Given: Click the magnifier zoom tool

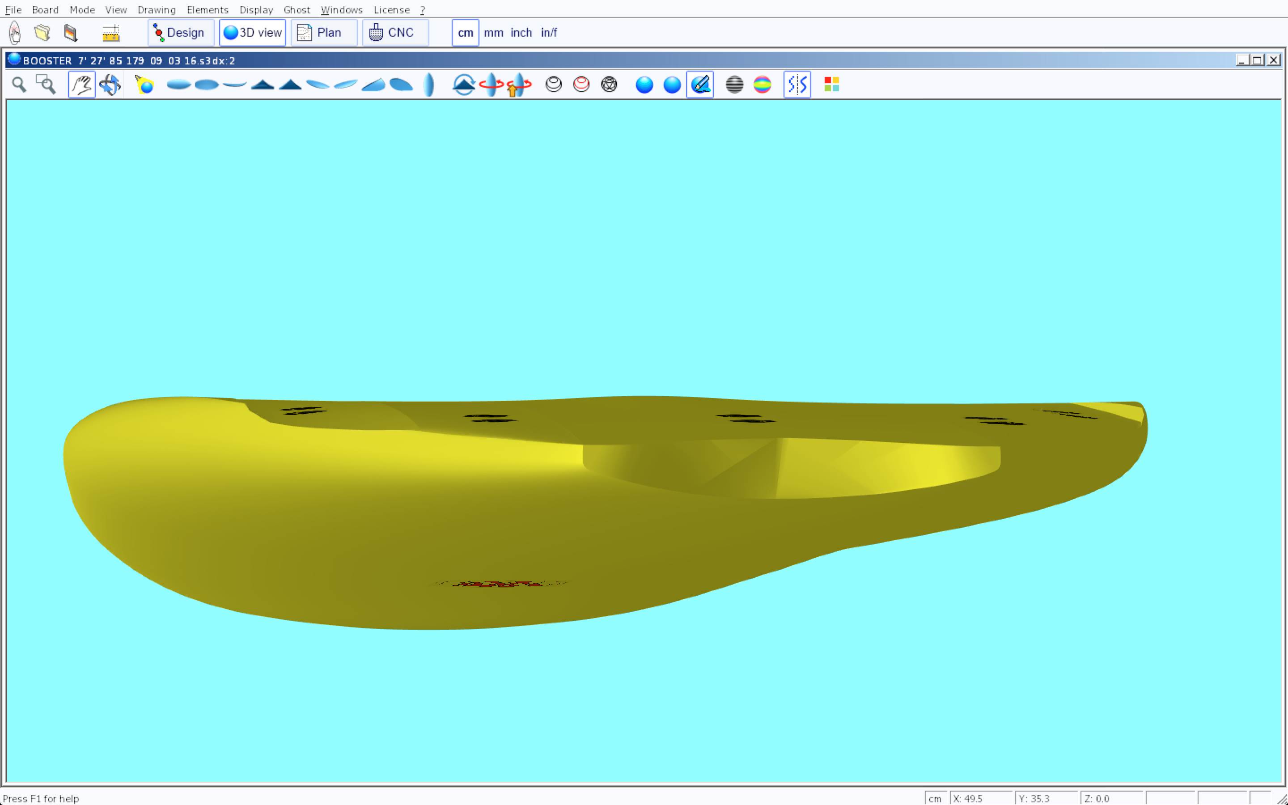Looking at the screenshot, I should point(19,85).
